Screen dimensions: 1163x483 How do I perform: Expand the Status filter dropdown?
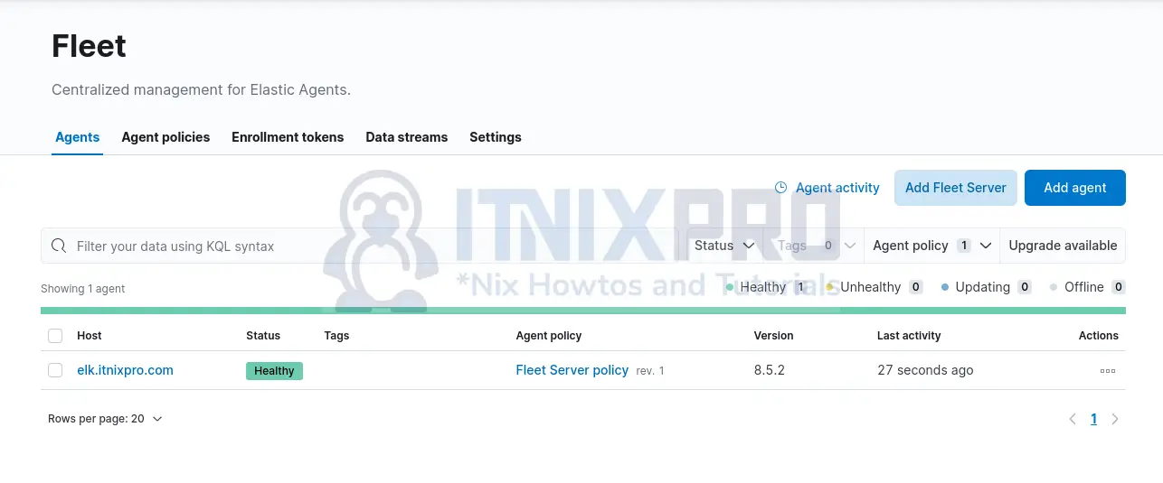[723, 246]
